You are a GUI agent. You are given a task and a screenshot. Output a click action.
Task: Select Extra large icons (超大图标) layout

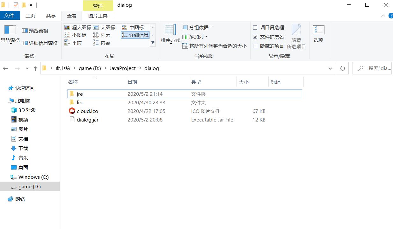(78, 27)
